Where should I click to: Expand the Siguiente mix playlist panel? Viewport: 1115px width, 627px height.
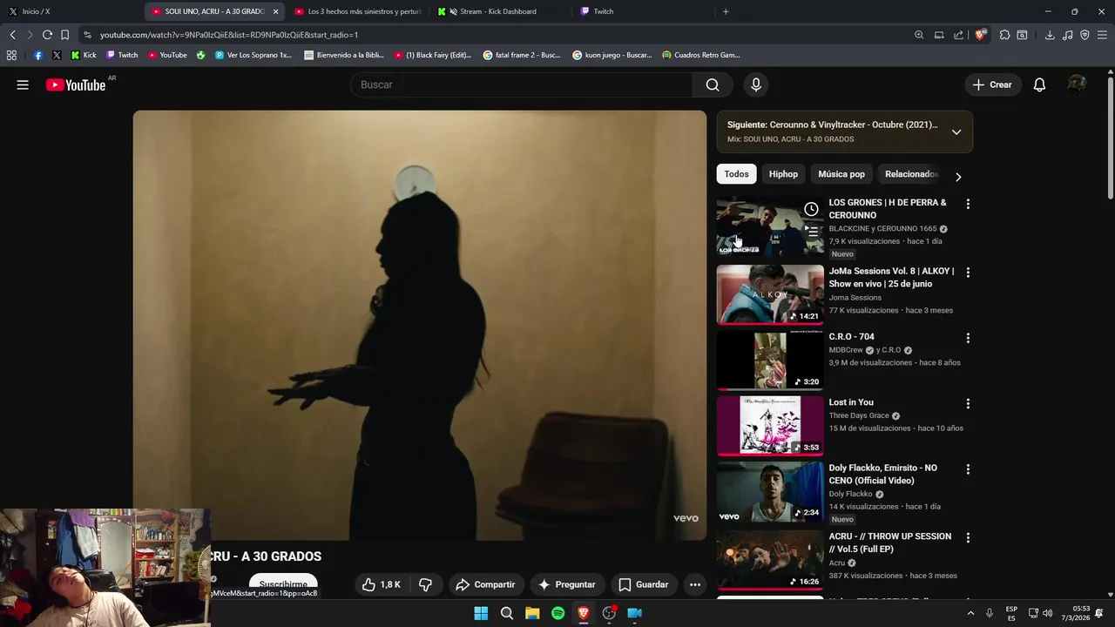click(956, 132)
